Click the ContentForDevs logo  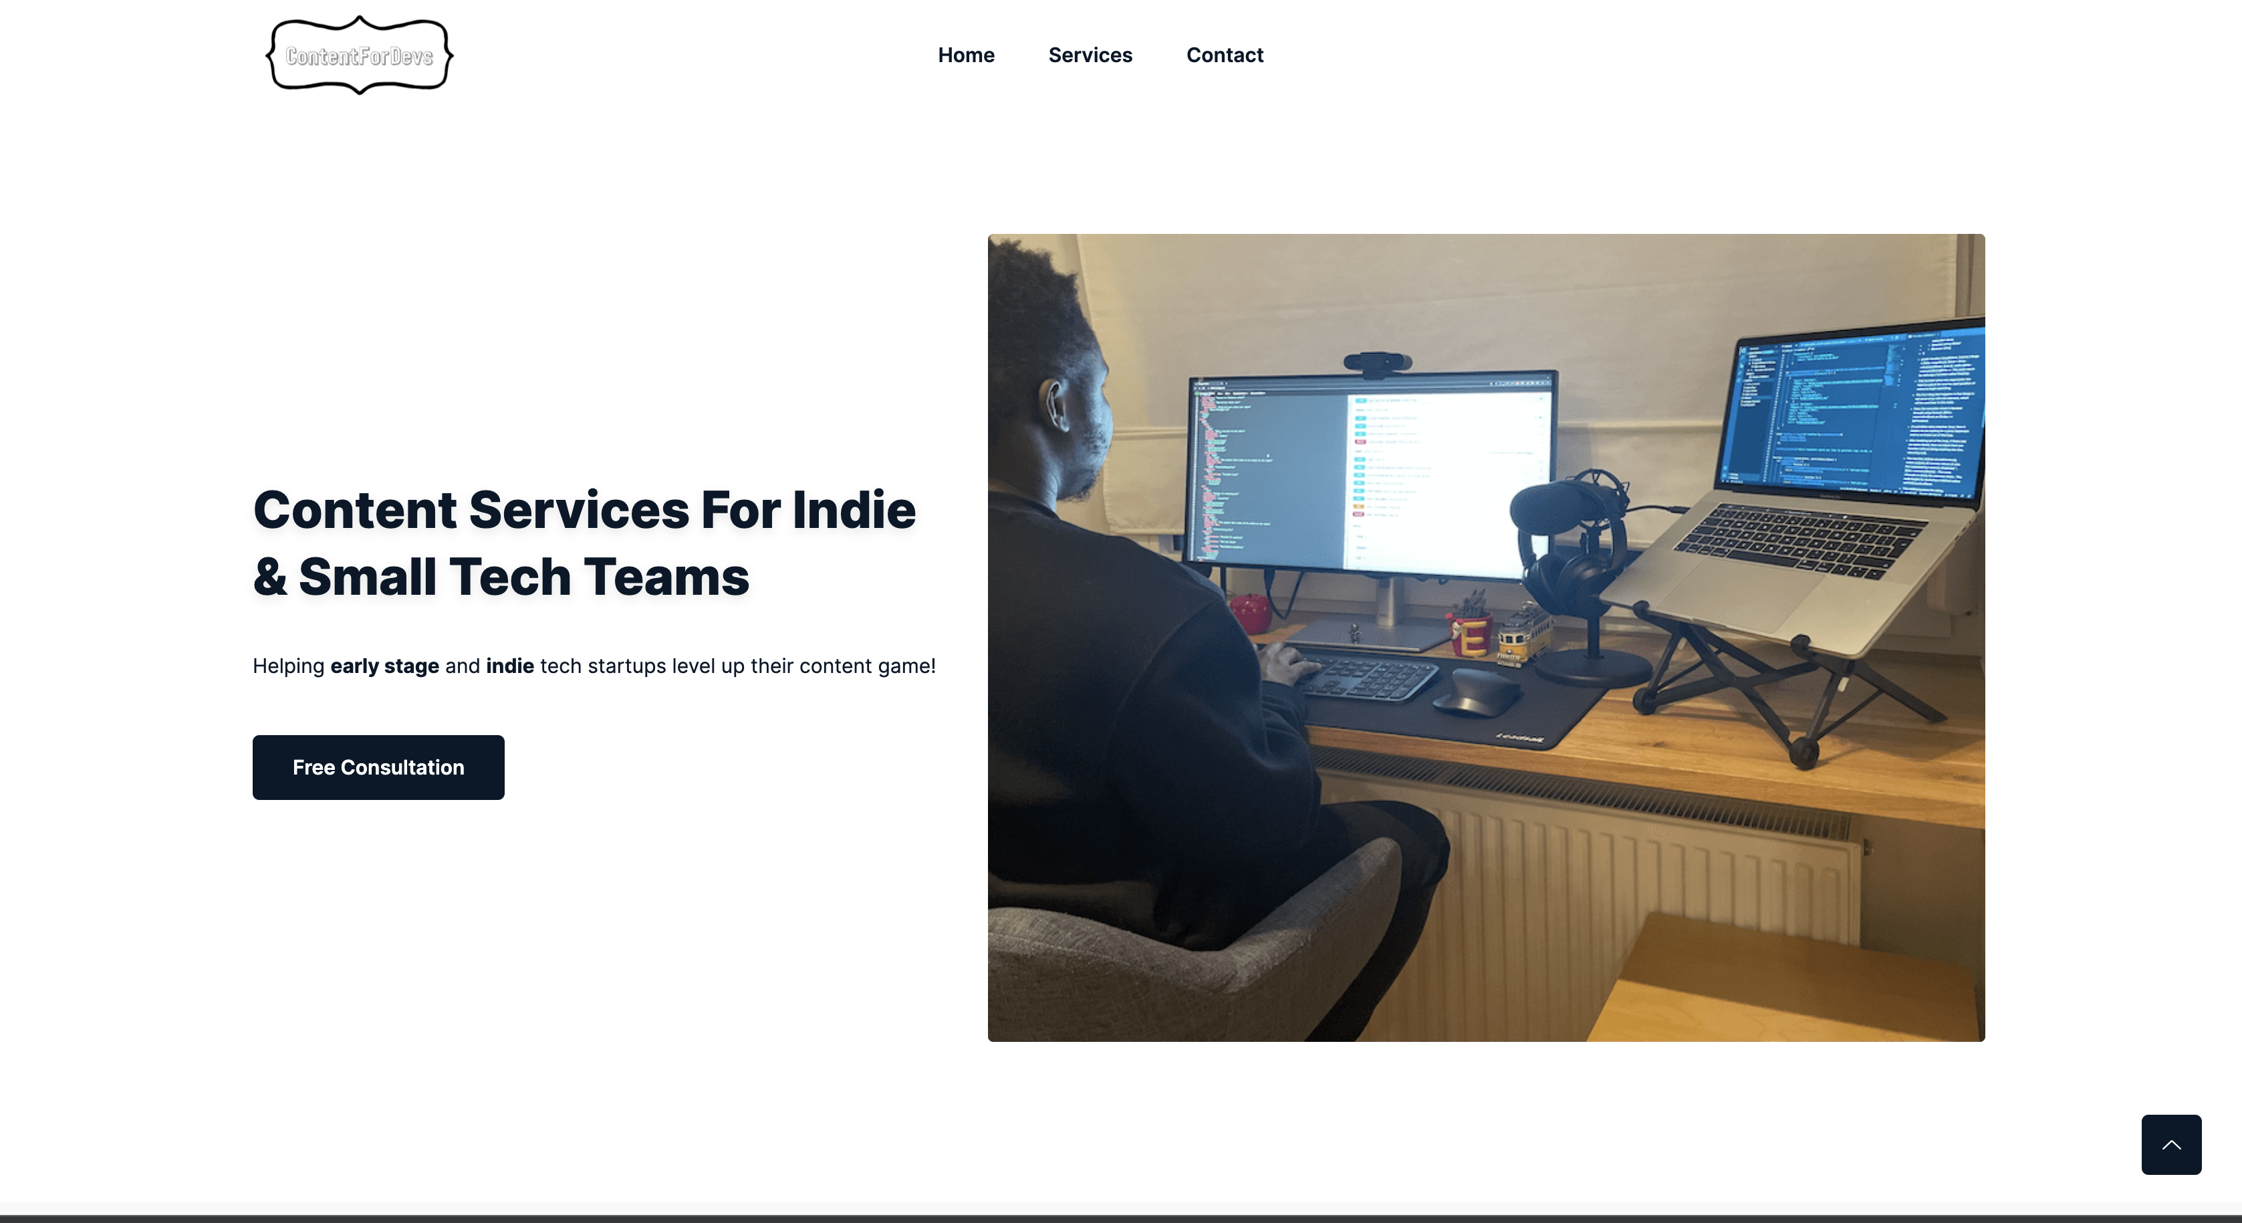click(358, 55)
